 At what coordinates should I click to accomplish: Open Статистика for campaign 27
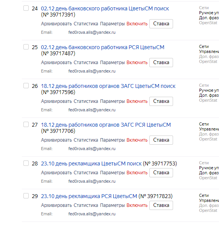click(x=86, y=140)
